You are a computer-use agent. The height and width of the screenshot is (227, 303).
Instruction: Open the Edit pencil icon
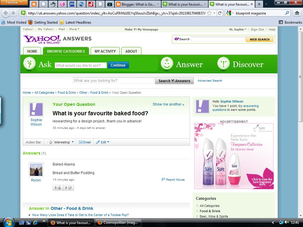click(98, 142)
